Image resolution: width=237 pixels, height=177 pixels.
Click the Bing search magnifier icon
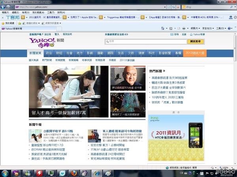pos(232,7)
